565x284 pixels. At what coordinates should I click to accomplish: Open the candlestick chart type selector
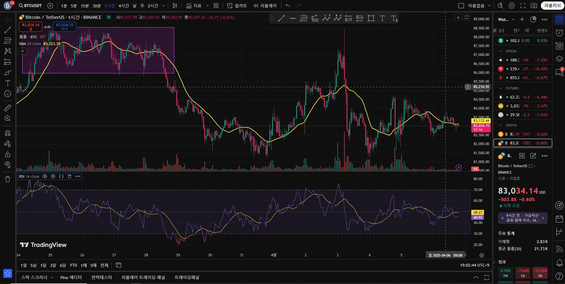(x=175, y=6)
